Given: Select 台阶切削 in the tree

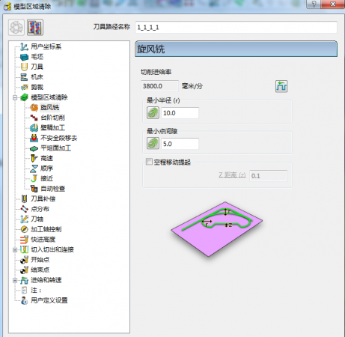Looking at the screenshot, I should click(52, 118).
